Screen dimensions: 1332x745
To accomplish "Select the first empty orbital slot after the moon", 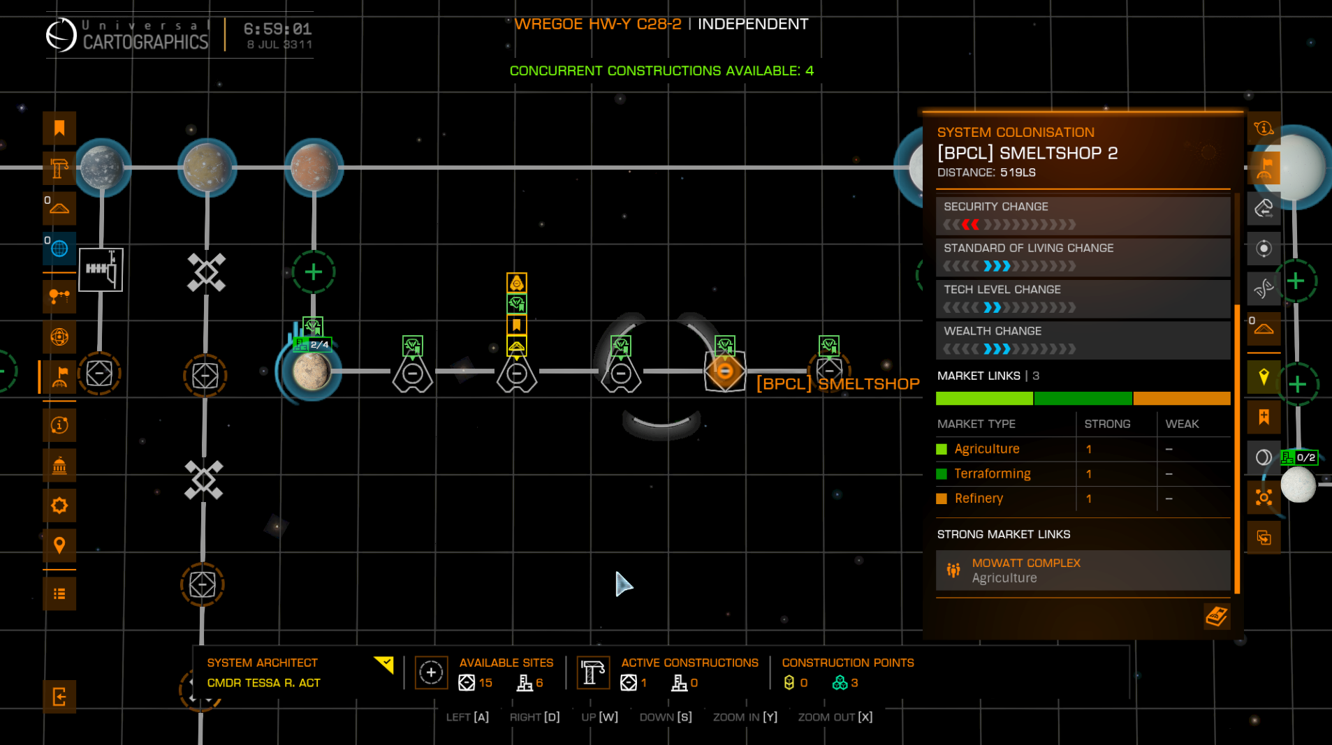I will point(412,375).
